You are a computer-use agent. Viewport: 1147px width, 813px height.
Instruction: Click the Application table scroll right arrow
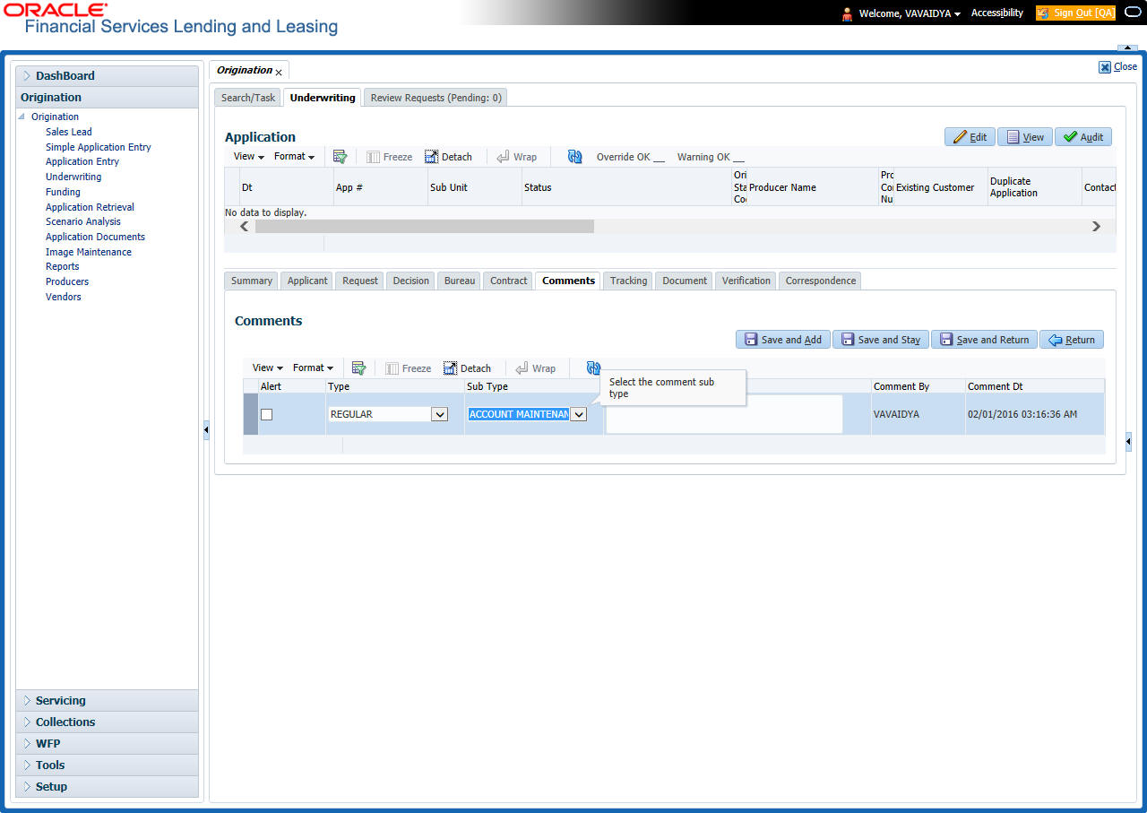tap(1096, 227)
